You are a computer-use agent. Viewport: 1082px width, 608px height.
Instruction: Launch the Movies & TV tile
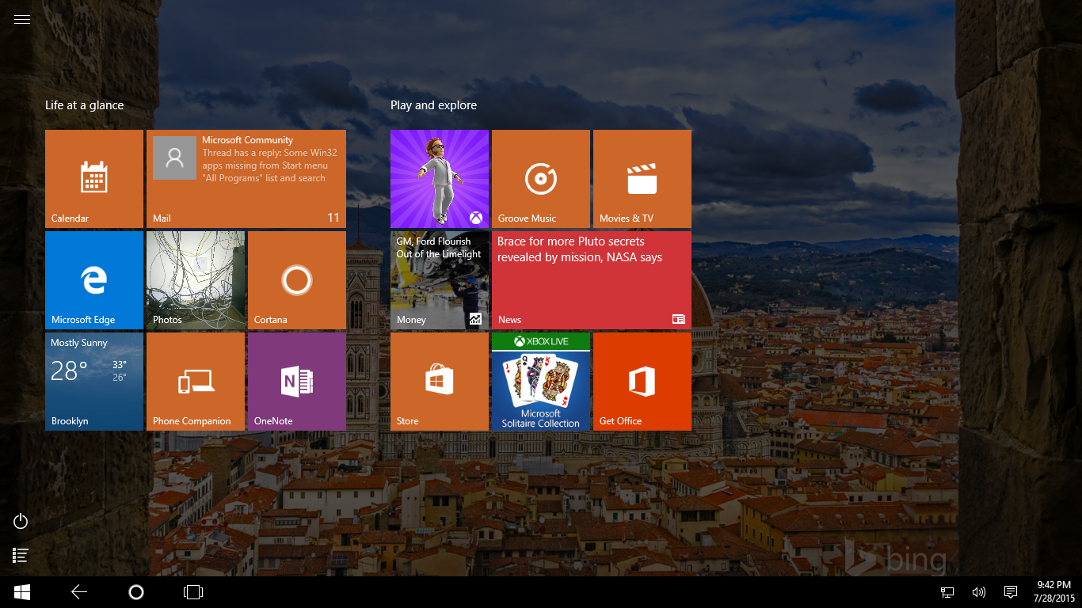642,179
